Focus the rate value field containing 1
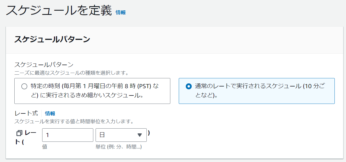 [68, 135]
